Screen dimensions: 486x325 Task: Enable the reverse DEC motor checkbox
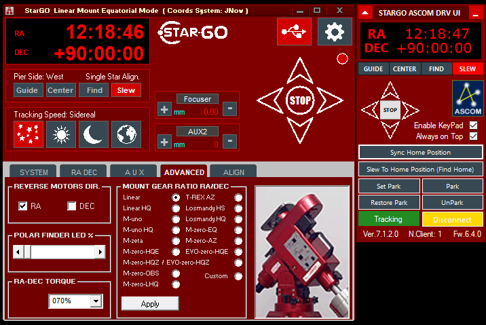click(71, 206)
